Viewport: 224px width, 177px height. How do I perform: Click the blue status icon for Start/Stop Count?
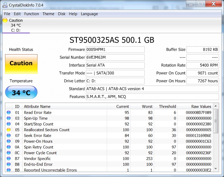pyautogui.click(x=9, y=124)
